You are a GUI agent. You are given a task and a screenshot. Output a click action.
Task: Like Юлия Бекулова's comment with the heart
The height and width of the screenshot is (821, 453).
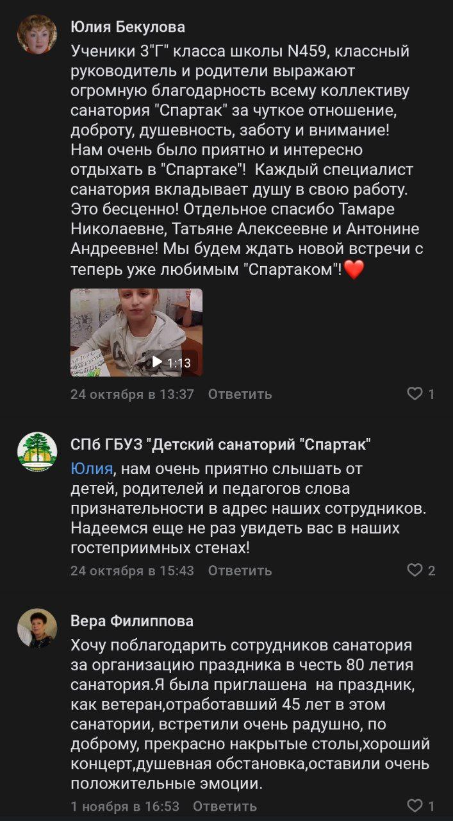[x=415, y=394]
